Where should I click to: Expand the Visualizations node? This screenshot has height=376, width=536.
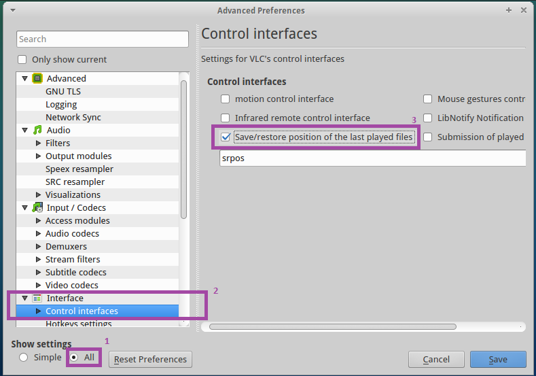[x=38, y=194]
